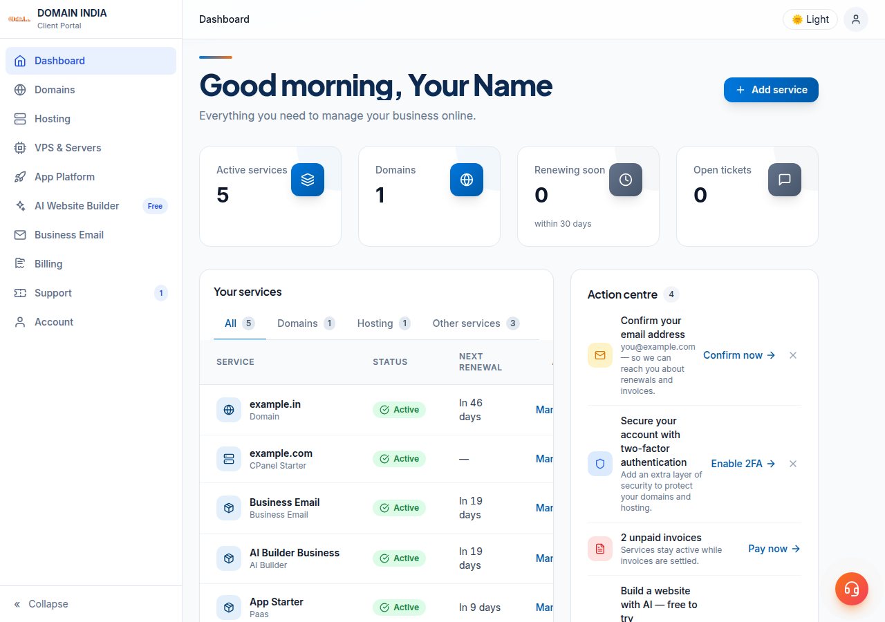Click the AI Website Builder sparkle icon
Image resolution: width=885 pixels, height=622 pixels.
pos(20,206)
